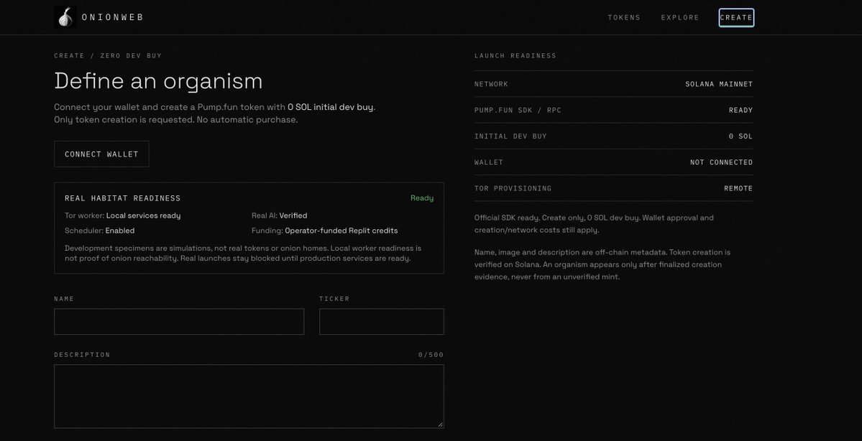Screen dimensions: 862x441
Task: Click the Real AI 'Verified' text
Action: [x=293, y=215]
